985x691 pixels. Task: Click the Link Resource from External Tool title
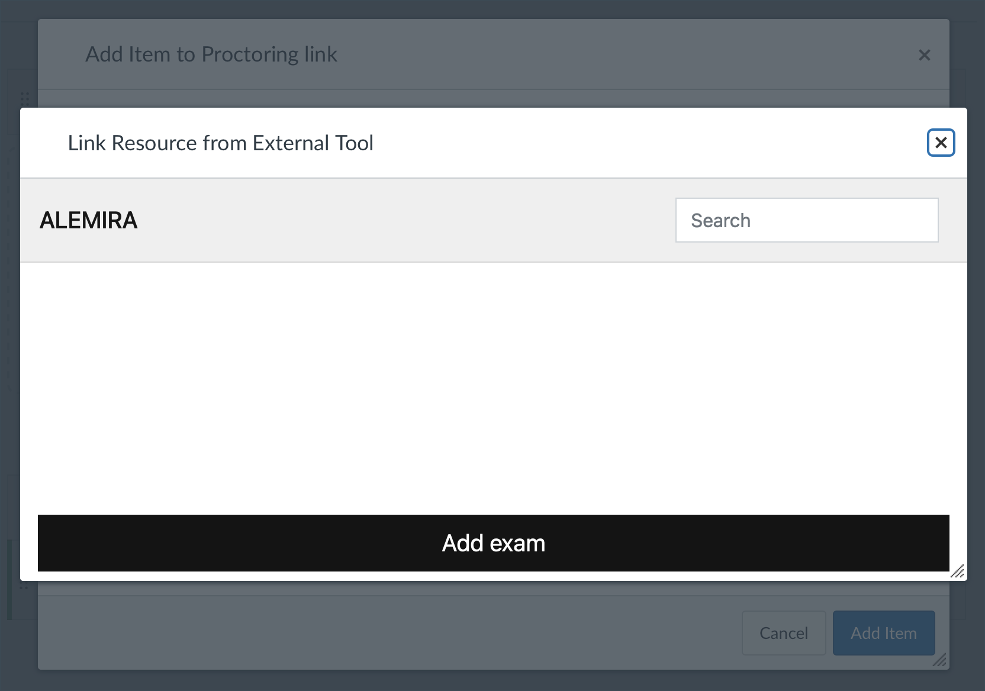(x=220, y=143)
